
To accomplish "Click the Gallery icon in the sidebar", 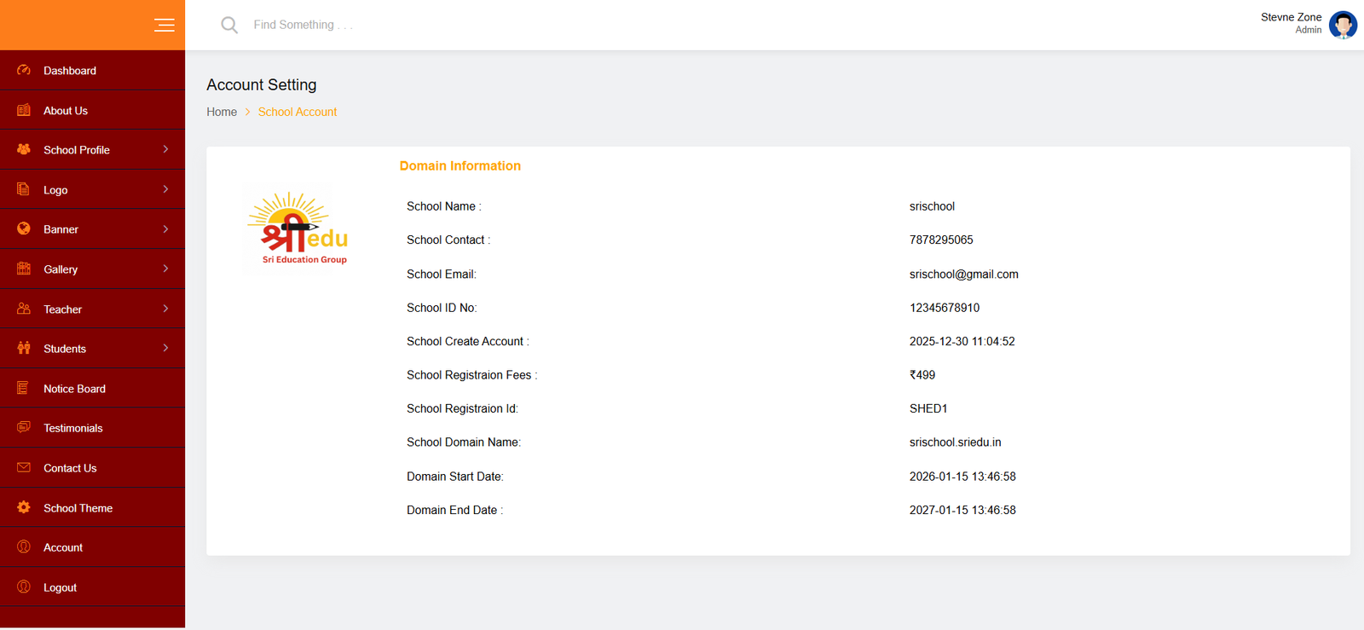I will [24, 269].
